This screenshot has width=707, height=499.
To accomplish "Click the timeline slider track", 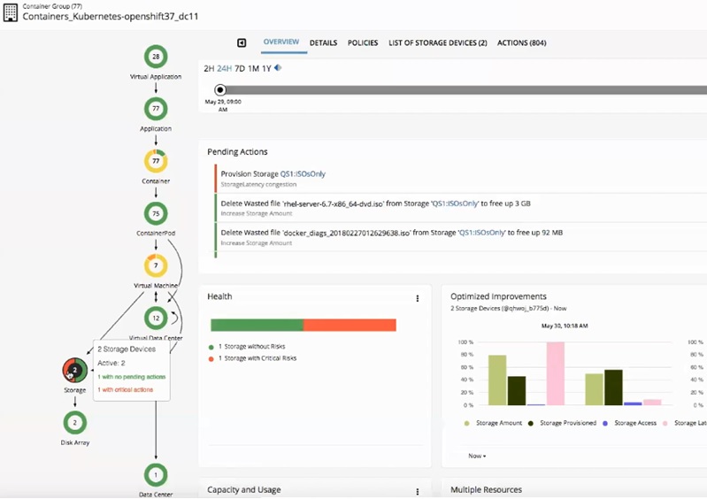I will [x=466, y=90].
